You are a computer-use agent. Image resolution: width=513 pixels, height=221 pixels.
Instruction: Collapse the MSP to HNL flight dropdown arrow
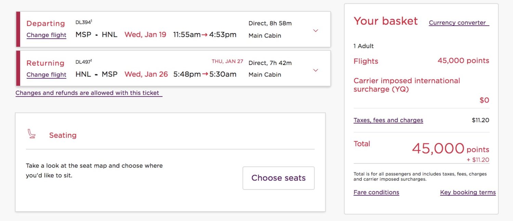(315, 30)
